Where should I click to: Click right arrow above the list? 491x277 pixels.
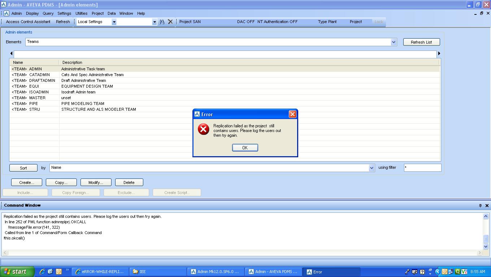click(x=439, y=53)
